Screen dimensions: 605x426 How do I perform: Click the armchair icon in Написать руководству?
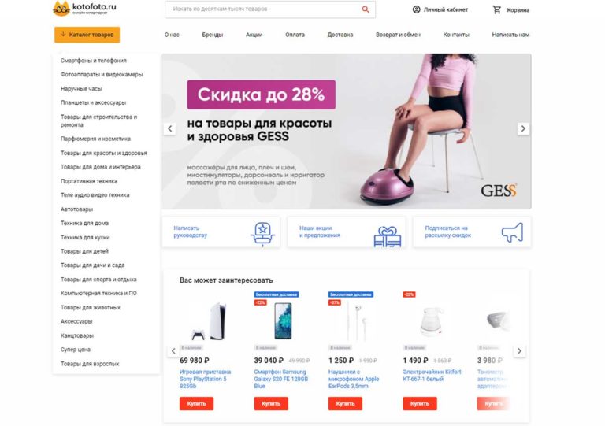click(x=263, y=233)
